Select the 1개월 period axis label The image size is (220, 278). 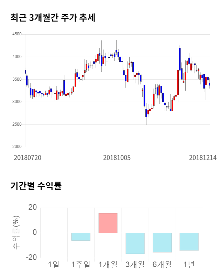pos(108,265)
